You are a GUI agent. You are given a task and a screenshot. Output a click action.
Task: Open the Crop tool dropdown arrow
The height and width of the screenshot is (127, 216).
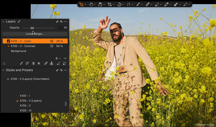[113, 4]
